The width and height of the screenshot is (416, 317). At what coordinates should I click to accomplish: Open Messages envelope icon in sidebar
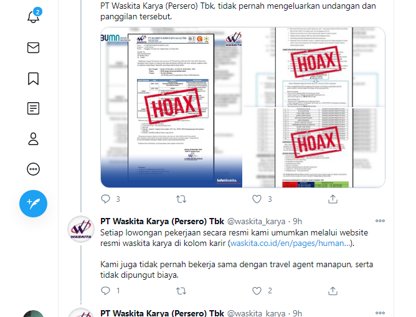coord(34,48)
